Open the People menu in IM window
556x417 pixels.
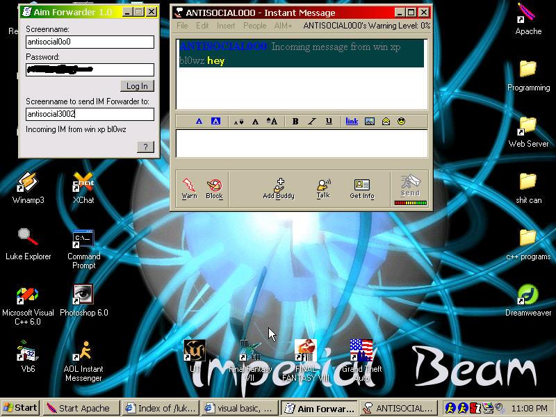[x=254, y=26]
